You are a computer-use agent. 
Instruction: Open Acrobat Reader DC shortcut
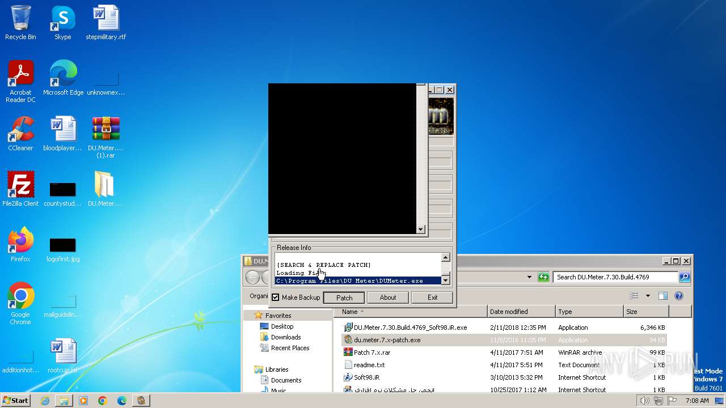(x=20, y=81)
